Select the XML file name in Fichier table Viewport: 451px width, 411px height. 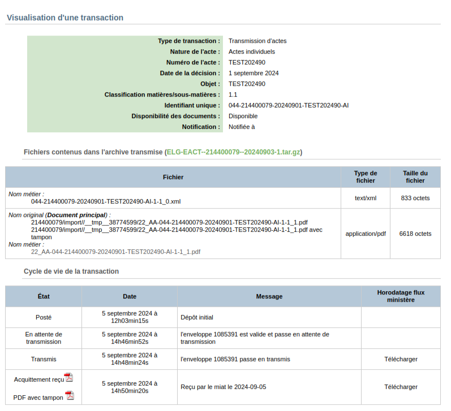106,201
